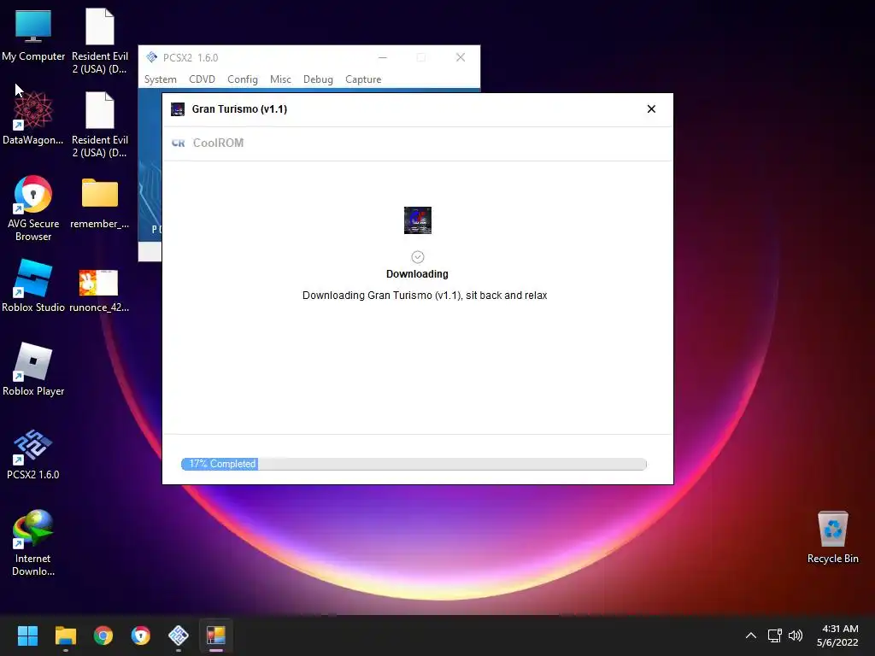Click the Windows Start button

27,635
